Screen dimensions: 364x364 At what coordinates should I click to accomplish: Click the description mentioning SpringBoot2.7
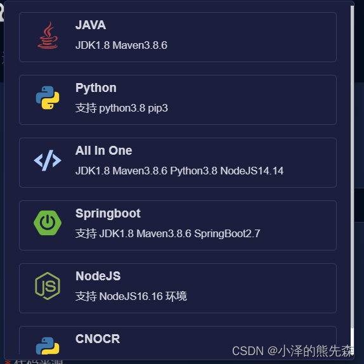[167, 233]
